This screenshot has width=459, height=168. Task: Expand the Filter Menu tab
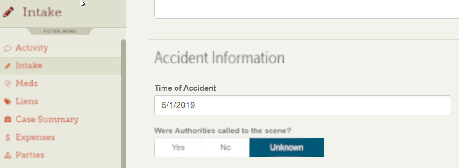60,31
